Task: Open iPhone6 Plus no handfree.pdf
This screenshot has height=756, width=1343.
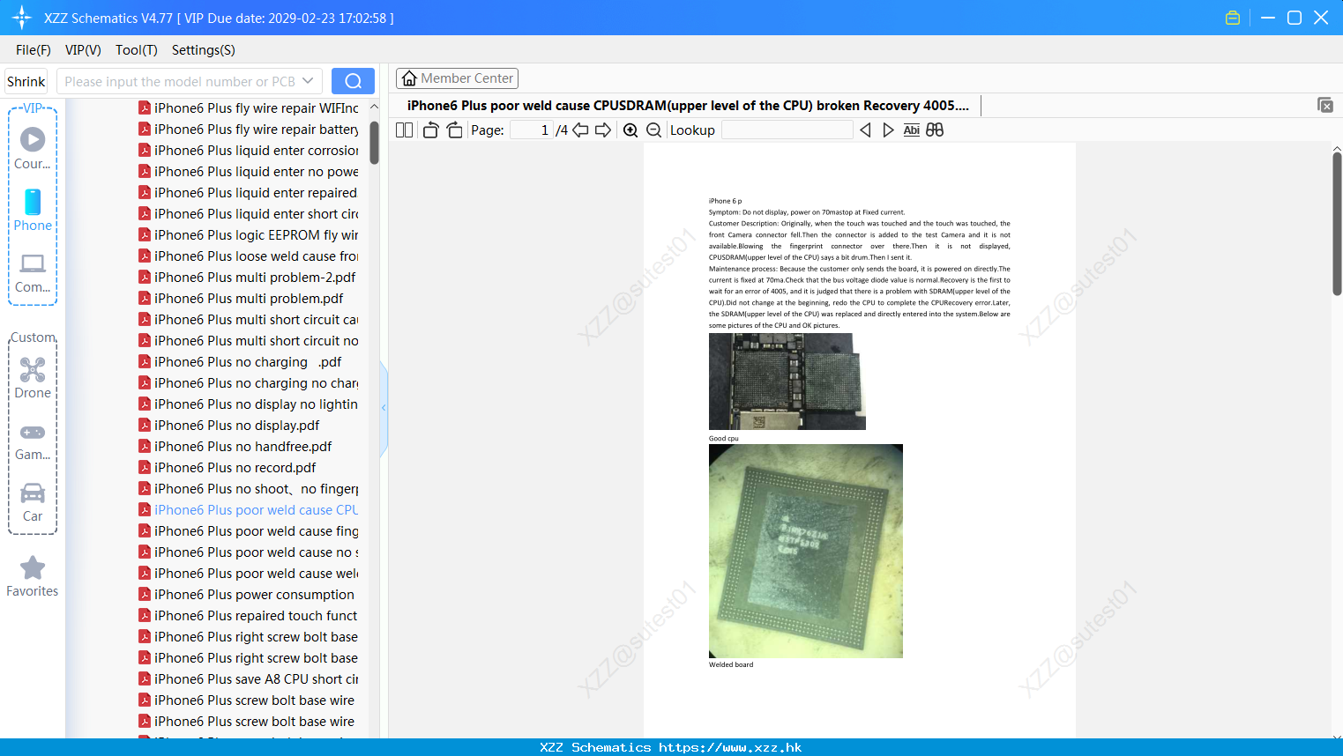Action: 235,447
